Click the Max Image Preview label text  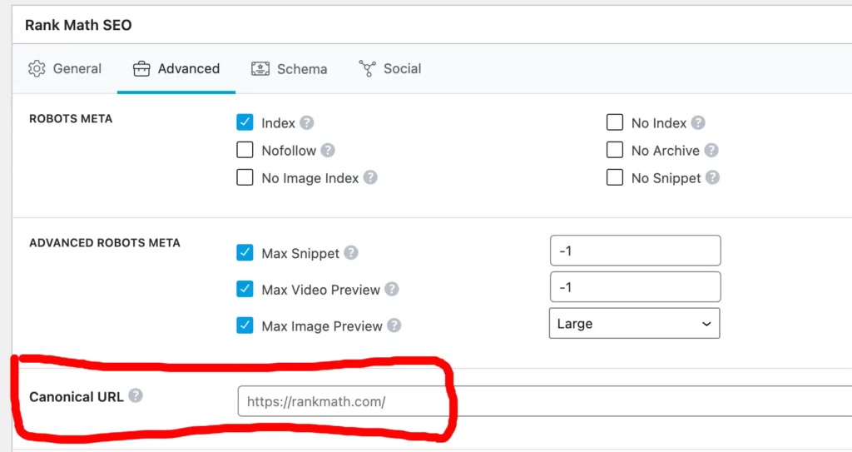tap(322, 326)
